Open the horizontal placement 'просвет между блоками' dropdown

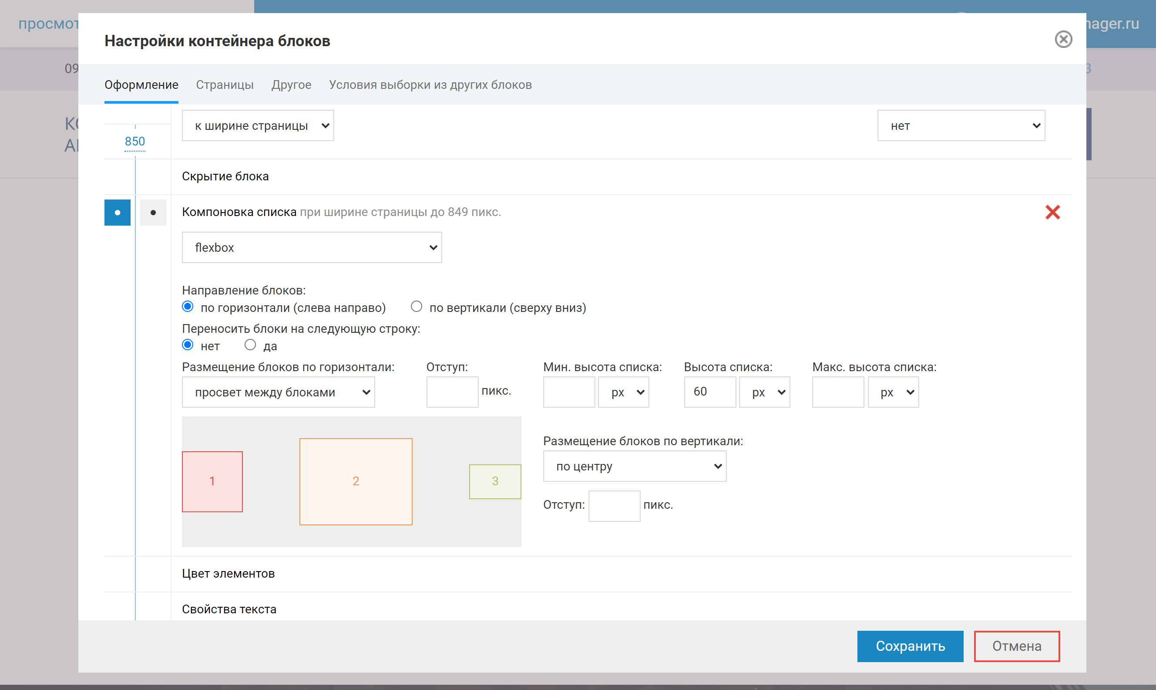[x=278, y=392]
